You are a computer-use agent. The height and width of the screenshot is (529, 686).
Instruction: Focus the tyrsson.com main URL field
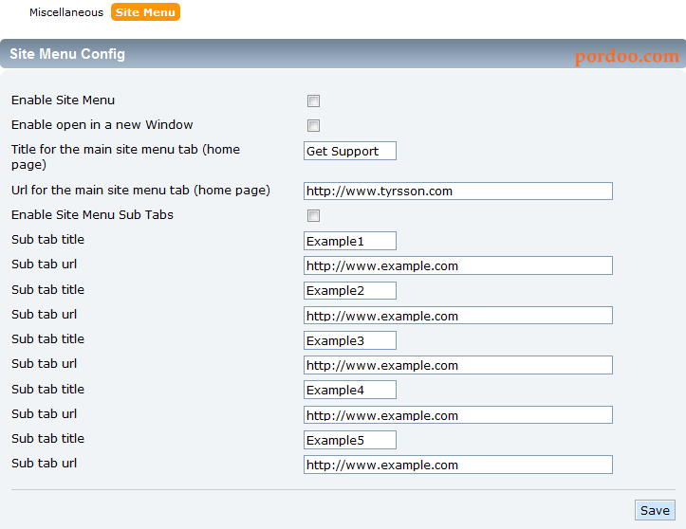coord(458,192)
